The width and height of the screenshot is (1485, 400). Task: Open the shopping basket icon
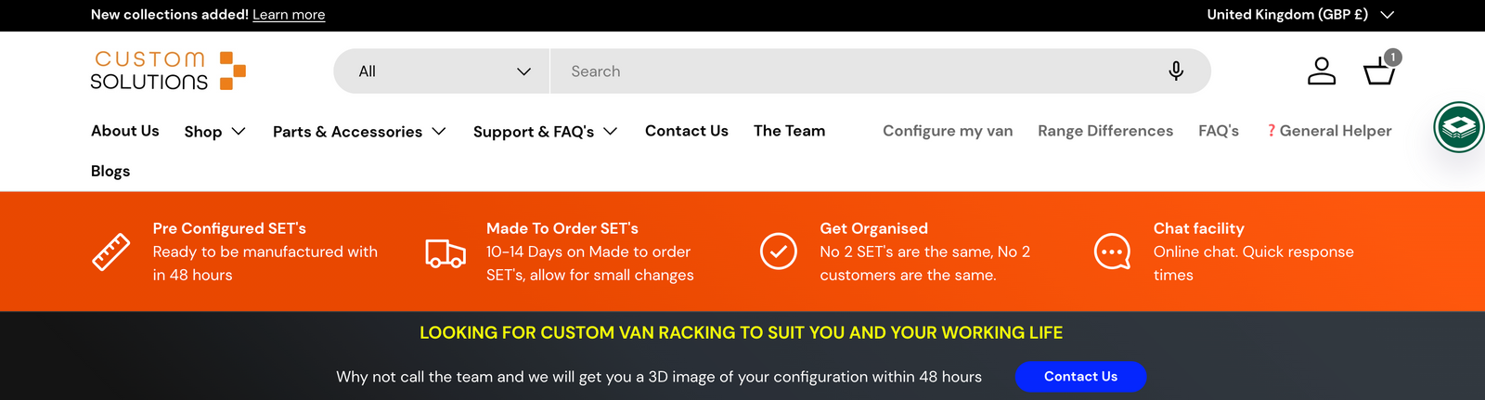pyautogui.click(x=1379, y=70)
